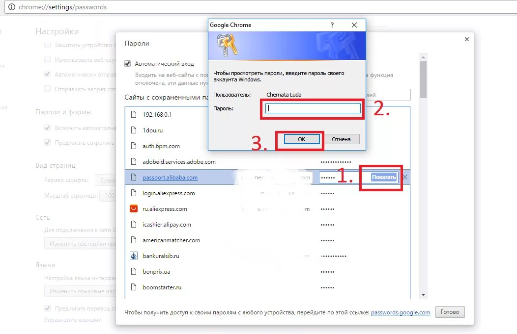Select the bonprix.ua entry
This screenshot has width=517, height=334.
(x=156, y=272)
